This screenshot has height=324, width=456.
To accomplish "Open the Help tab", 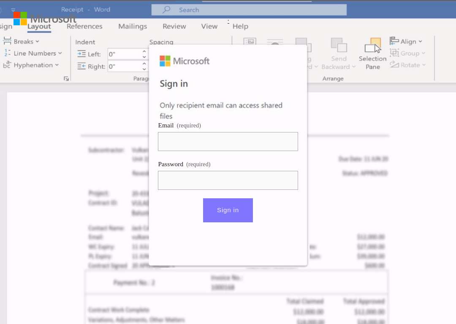I will (241, 27).
